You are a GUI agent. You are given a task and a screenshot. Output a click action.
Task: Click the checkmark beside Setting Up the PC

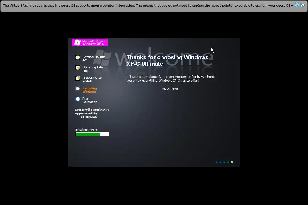click(78, 57)
